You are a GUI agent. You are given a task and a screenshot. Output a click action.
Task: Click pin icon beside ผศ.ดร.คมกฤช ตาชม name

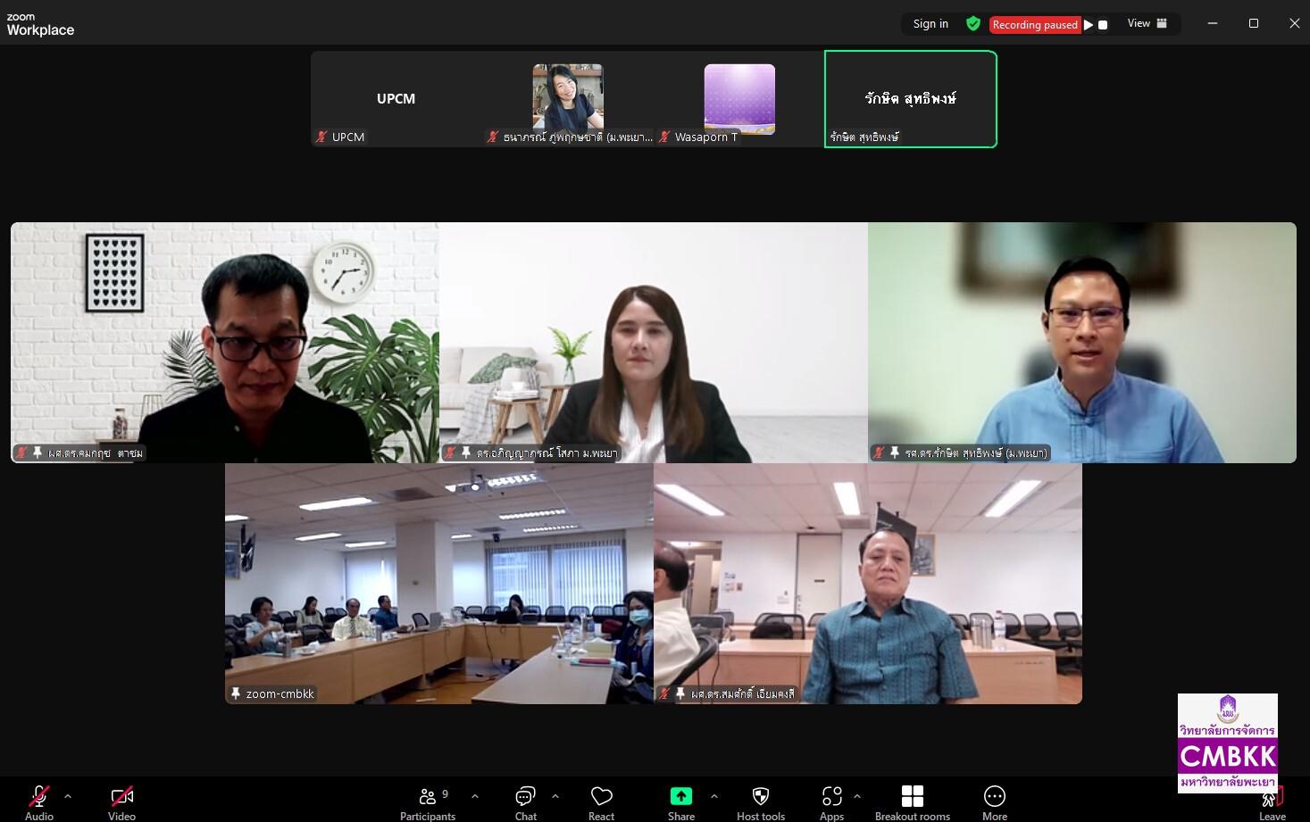pyautogui.click(x=38, y=453)
